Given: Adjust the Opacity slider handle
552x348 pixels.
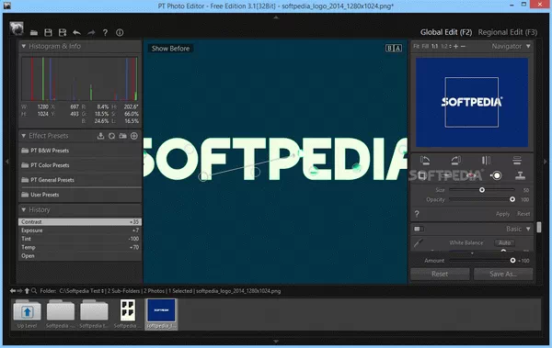Looking at the screenshot, I should (512, 199).
